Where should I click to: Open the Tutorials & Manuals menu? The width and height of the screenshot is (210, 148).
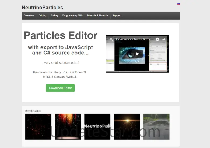[x=98, y=16]
